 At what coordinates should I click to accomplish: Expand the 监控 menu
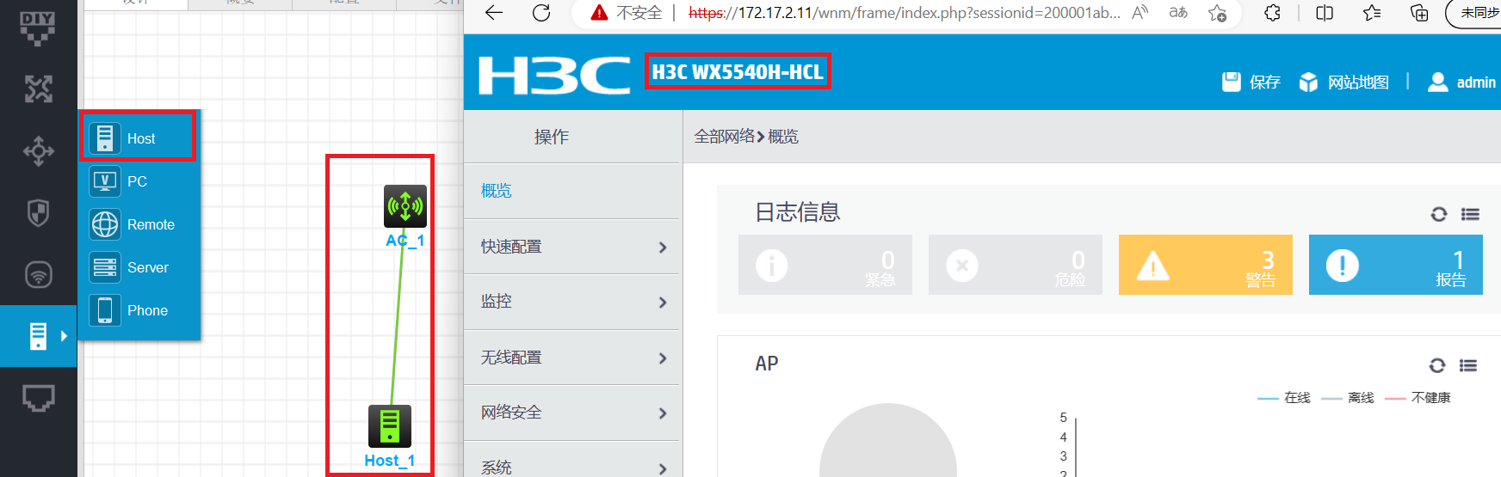click(571, 302)
